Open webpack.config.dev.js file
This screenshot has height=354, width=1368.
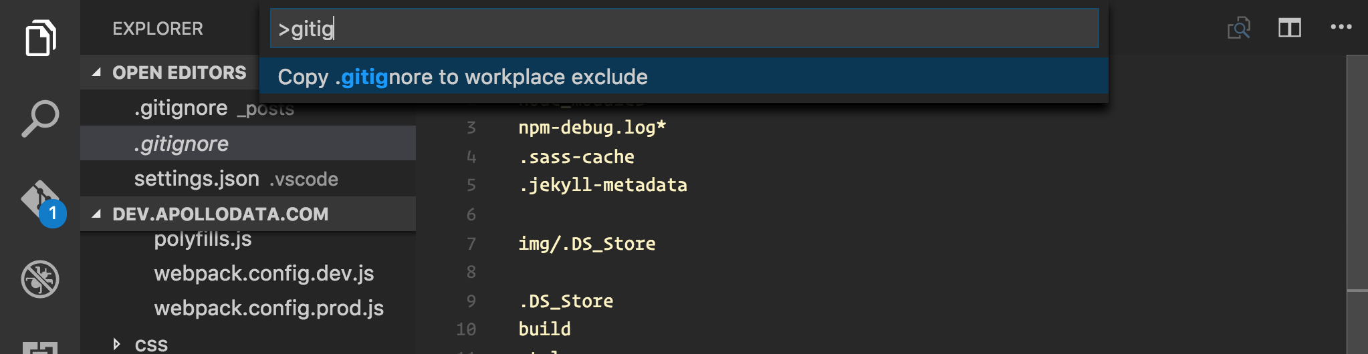[x=263, y=273]
